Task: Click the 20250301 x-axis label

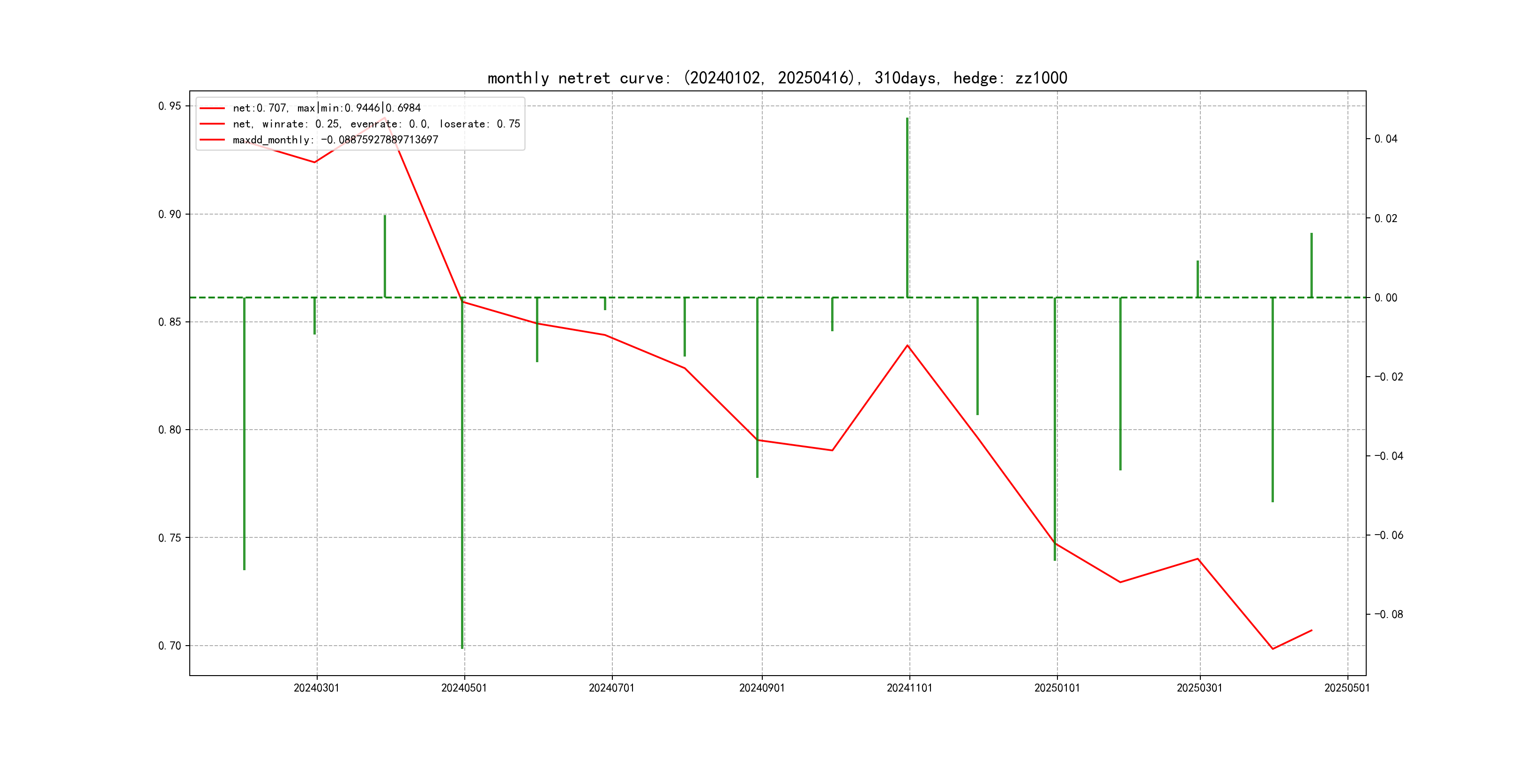Action: tap(1199, 688)
